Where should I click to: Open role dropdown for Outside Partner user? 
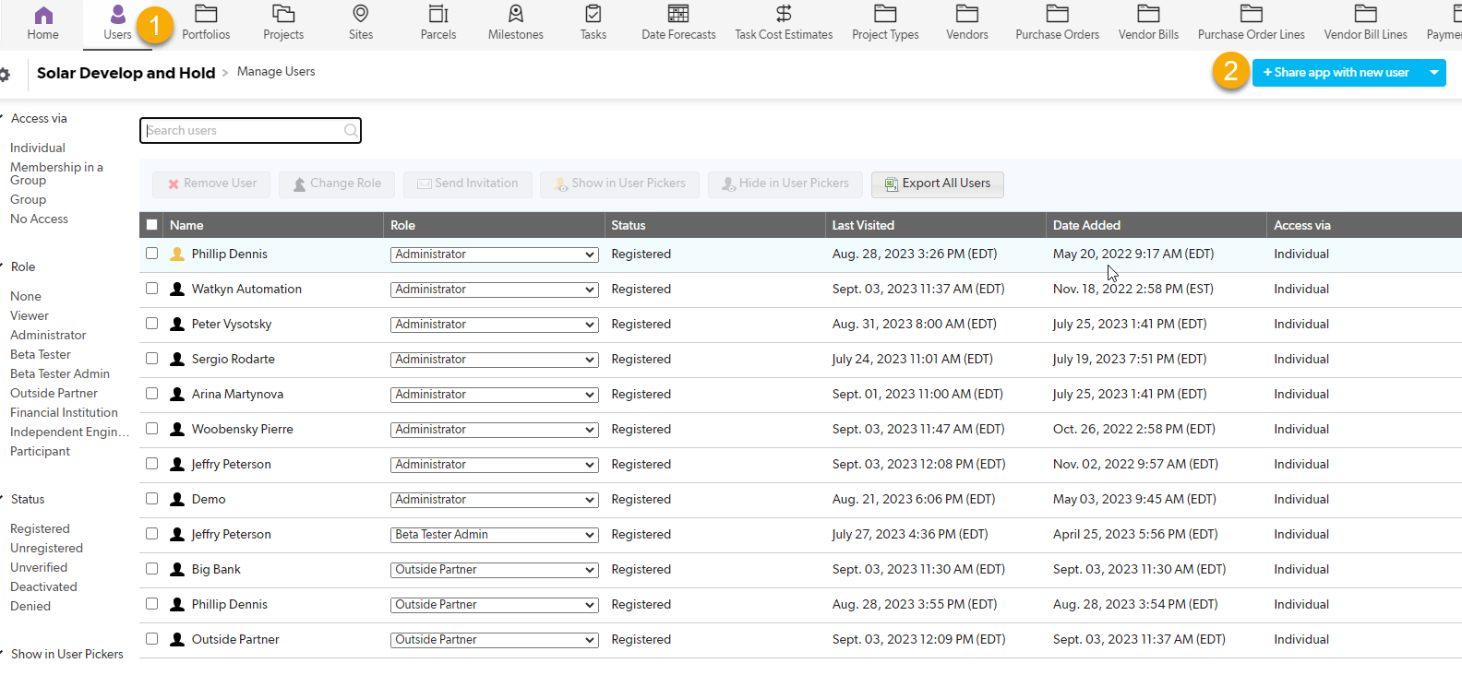point(494,640)
